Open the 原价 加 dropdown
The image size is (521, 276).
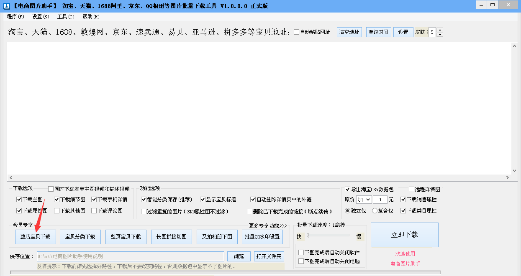coord(363,200)
